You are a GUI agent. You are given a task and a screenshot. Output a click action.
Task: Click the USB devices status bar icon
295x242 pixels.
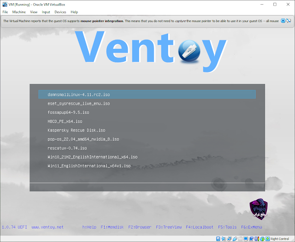click(x=235, y=239)
